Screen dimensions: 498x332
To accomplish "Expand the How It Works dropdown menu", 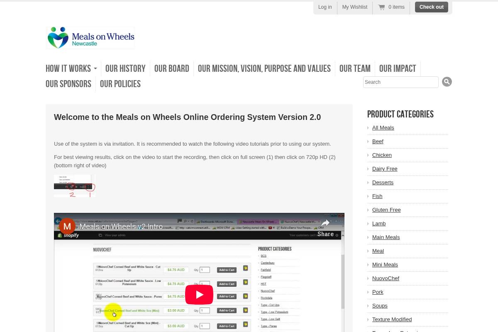I will [71, 68].
